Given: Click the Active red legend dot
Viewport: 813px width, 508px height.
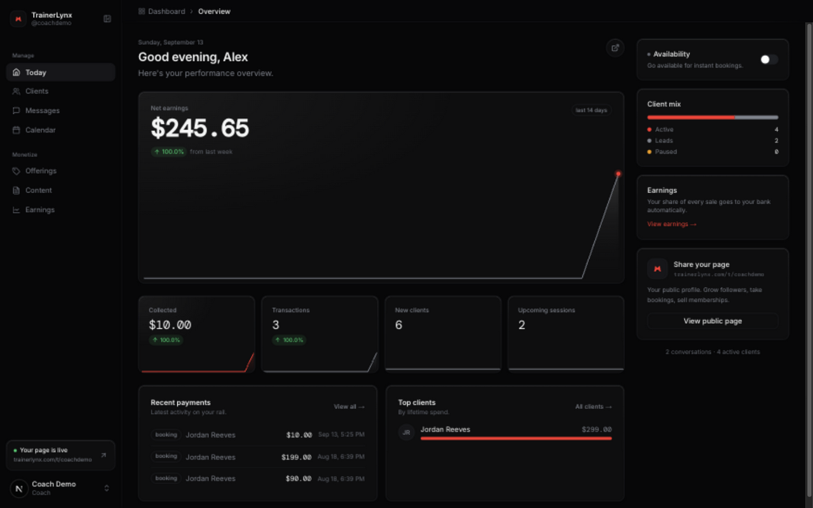Looking at the screenshot, I should [649, 130].
